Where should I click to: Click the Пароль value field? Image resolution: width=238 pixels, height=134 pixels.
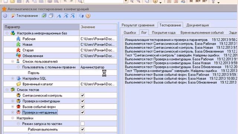[x=98, y=73]
